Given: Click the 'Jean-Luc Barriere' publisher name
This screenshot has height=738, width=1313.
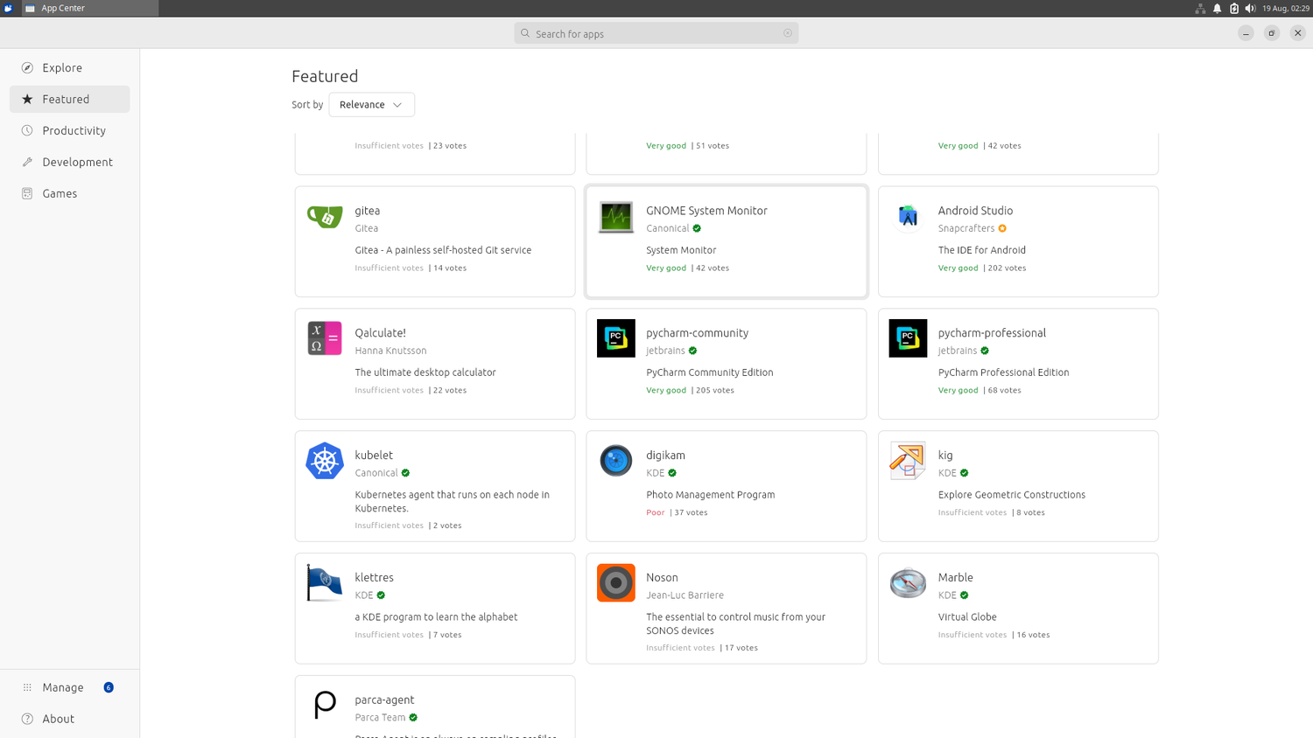Looking at the screenshot, I should tap(685, 595).
